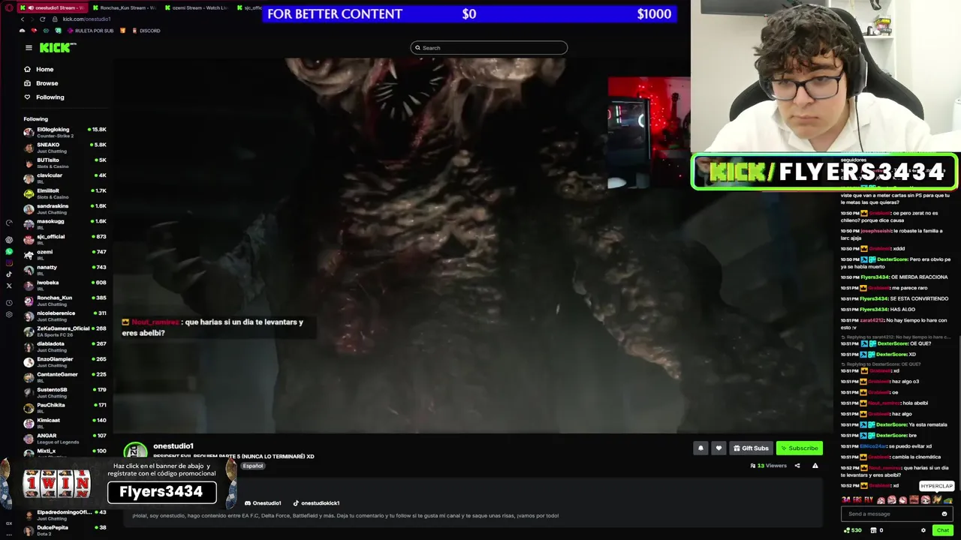Click the 1WIN slot banner ad
961x540 pixels.
click(56, 484)
